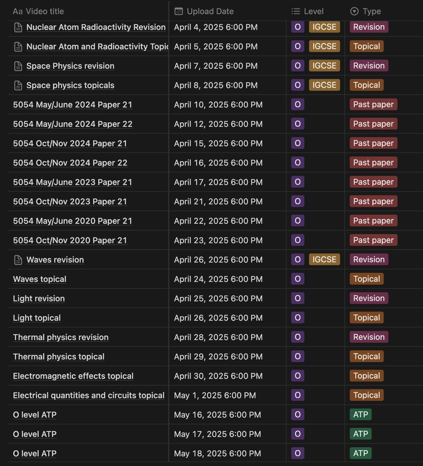Click the Aa icon in Video title header
The height and width of the screenshot is (466, 423).
(x=17, y=11)
